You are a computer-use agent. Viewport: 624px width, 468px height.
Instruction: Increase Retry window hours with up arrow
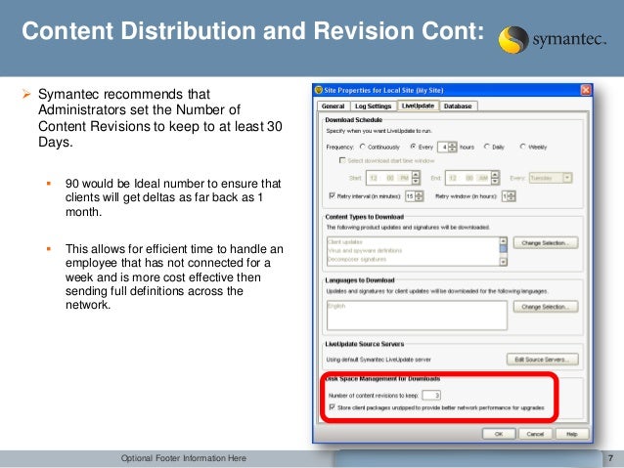[512, 194]
